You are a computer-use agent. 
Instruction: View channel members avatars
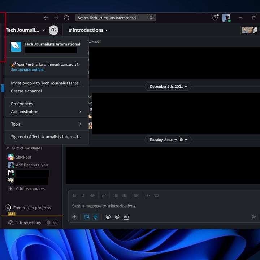[x=249, y=30]
